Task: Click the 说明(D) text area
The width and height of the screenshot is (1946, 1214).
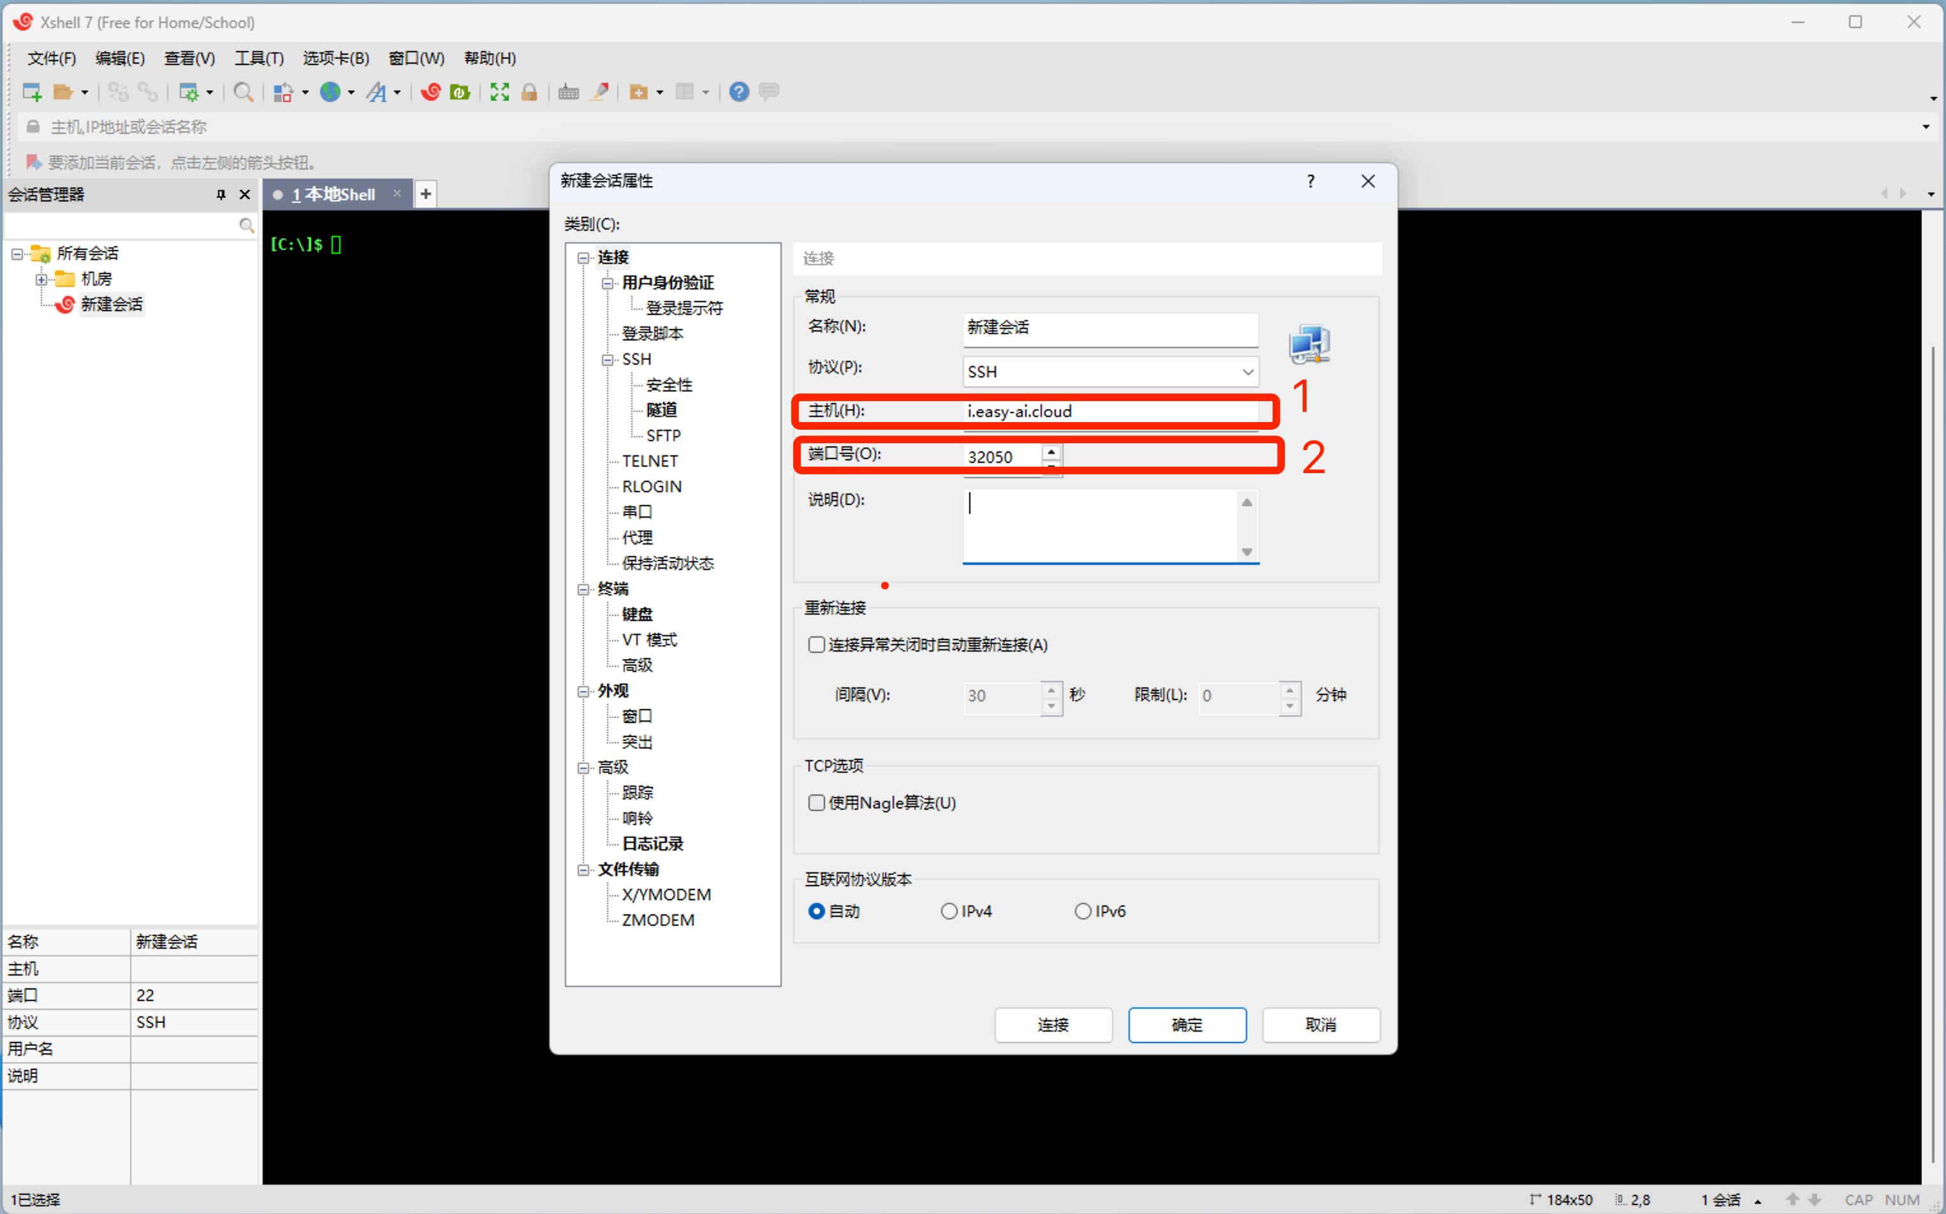Action: 1101,526
